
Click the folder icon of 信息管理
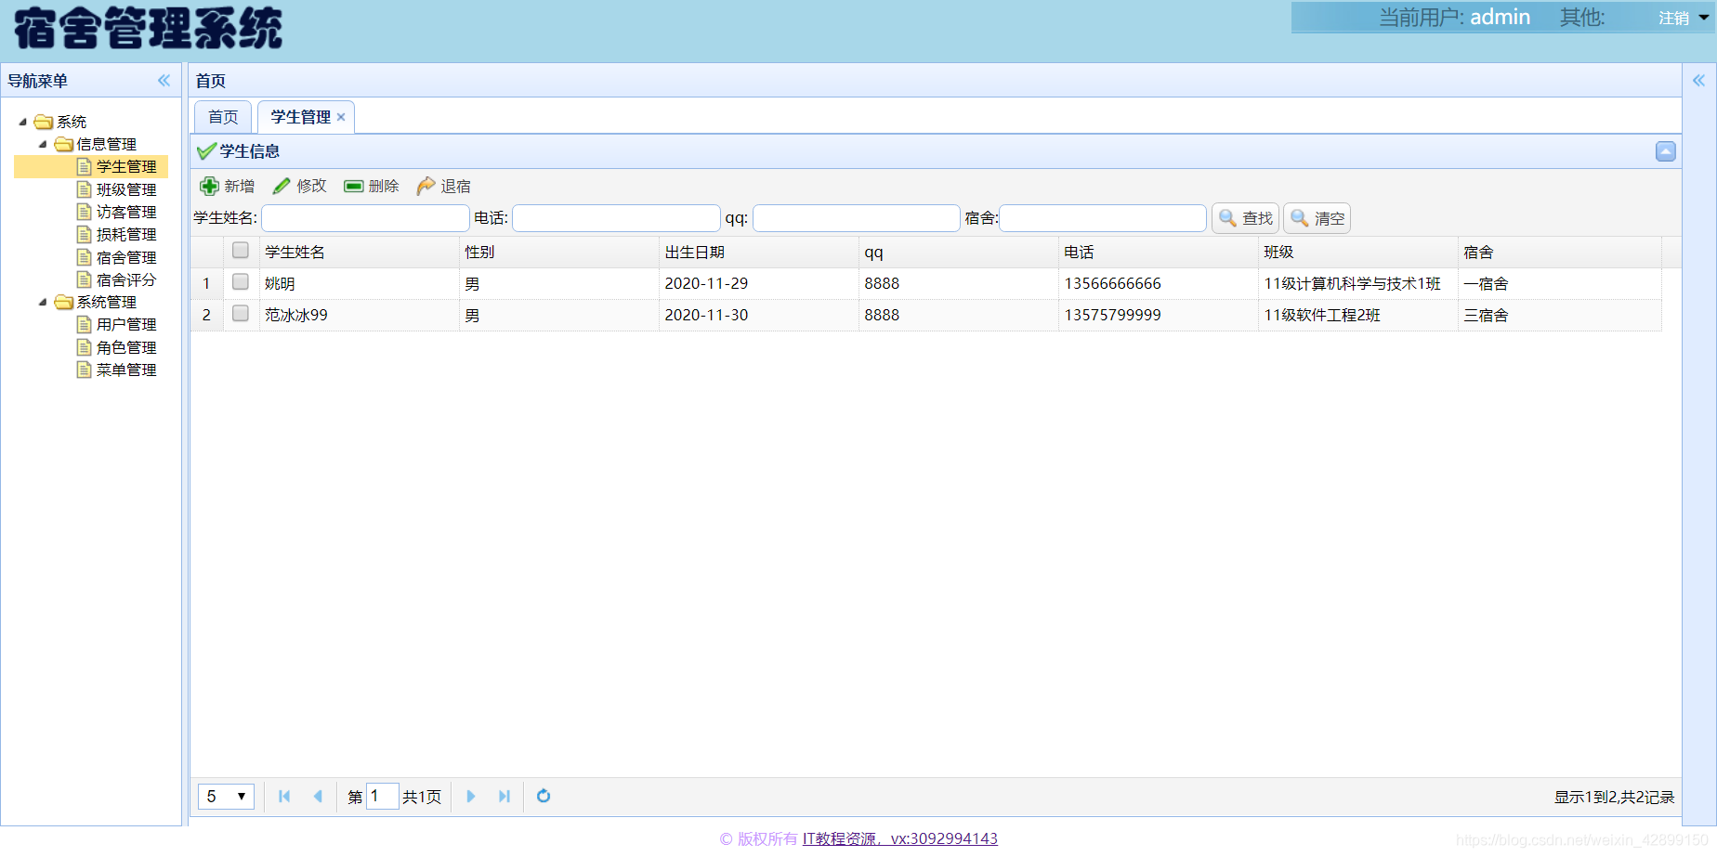click(63, 144)
